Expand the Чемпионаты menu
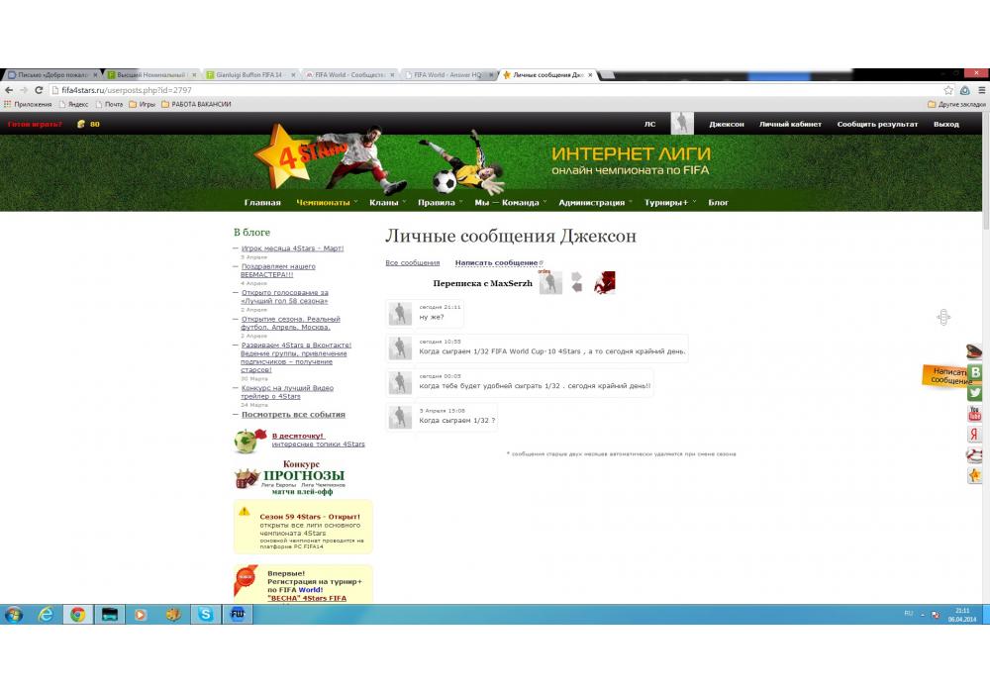Screen dimensions: 990x693 327,202
